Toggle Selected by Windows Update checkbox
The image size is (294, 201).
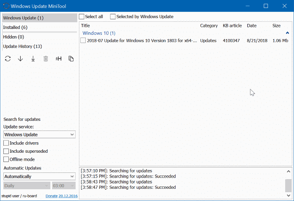click(113, 17)
